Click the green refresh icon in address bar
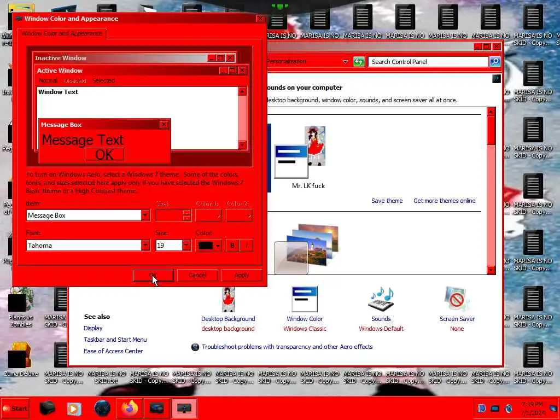Viewport: 560px width, 420px height. click(359, 61)
